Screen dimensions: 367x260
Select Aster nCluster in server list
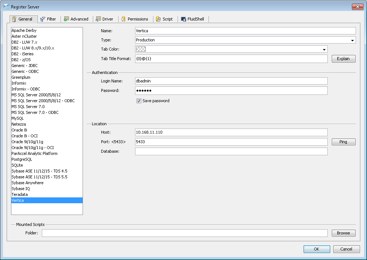47,36
